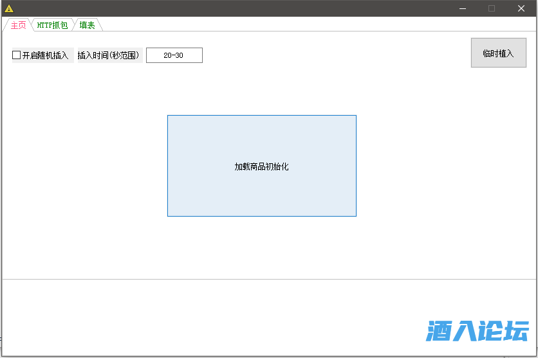538x358 pixels.
Task: Switch to the 主页 tab
Action: tap(18, 25)
